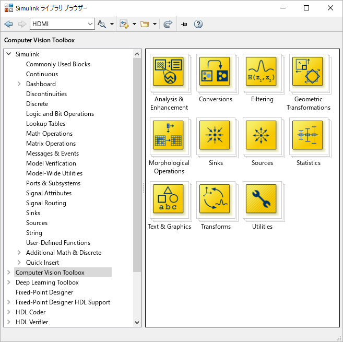Viewport: 343px width, 342px height.
Task: Select Lookup Tables in the tree
Action: (46, 124)
